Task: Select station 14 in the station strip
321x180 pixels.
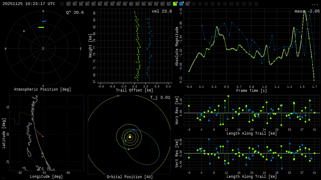Action: click(150, 4)
